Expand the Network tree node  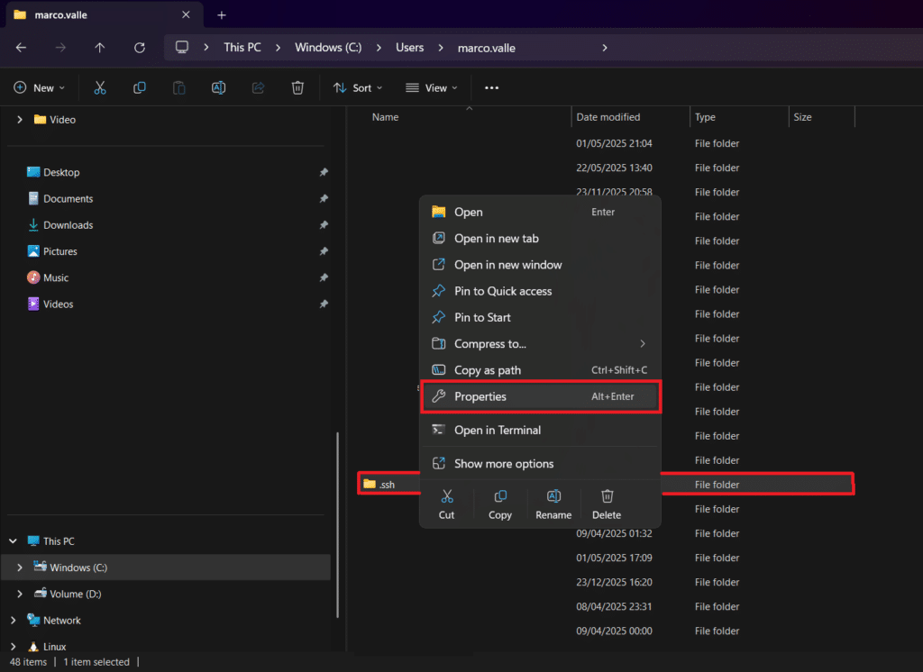14,621
